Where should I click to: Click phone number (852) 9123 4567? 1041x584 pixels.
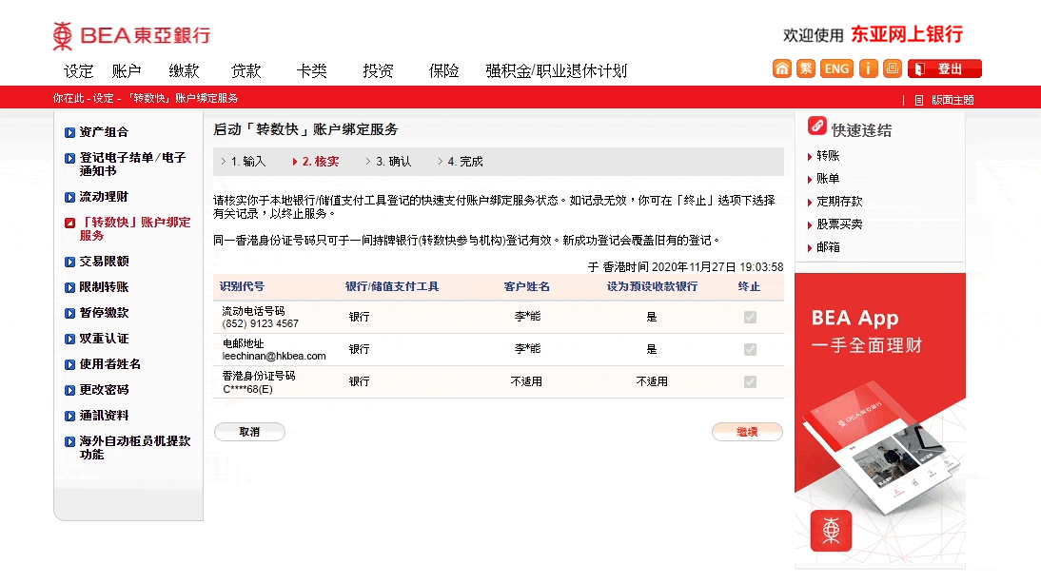tap(261, 323)
